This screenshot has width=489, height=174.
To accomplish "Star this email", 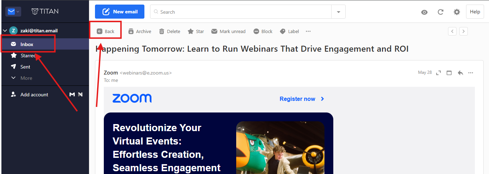I will (x=196, y=31).
